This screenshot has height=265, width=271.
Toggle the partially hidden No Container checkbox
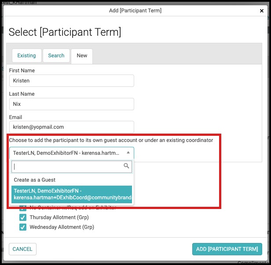click(x=23, y=208)
